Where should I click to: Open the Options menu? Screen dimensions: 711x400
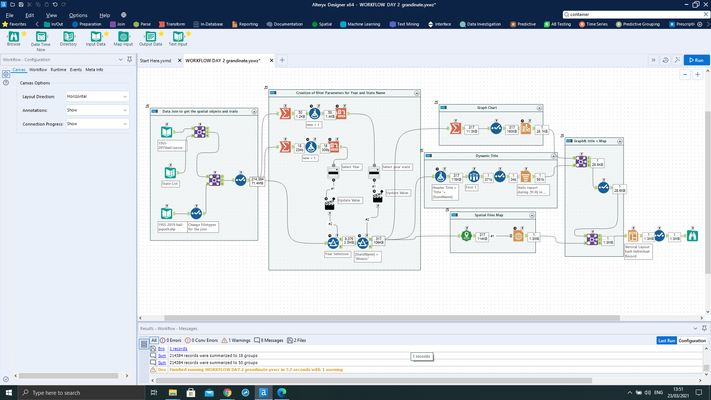pos(78,15)
